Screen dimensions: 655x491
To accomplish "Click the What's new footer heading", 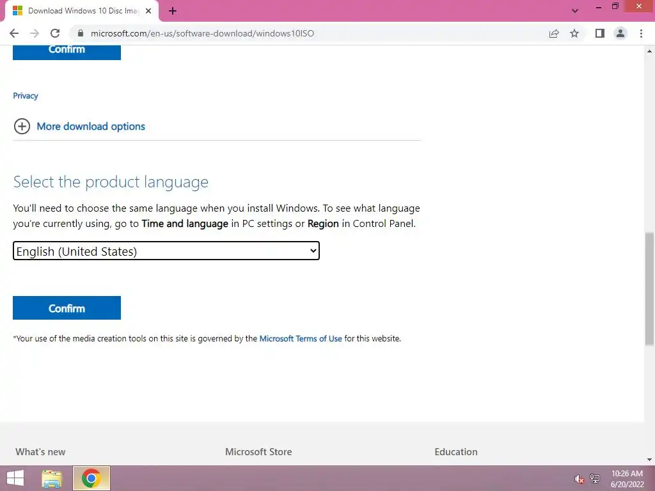I will point(40,452).
